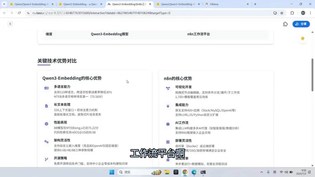Click the install/cast icon in address bar
This screenshot has width=315, height=177.
coord(275,13)
